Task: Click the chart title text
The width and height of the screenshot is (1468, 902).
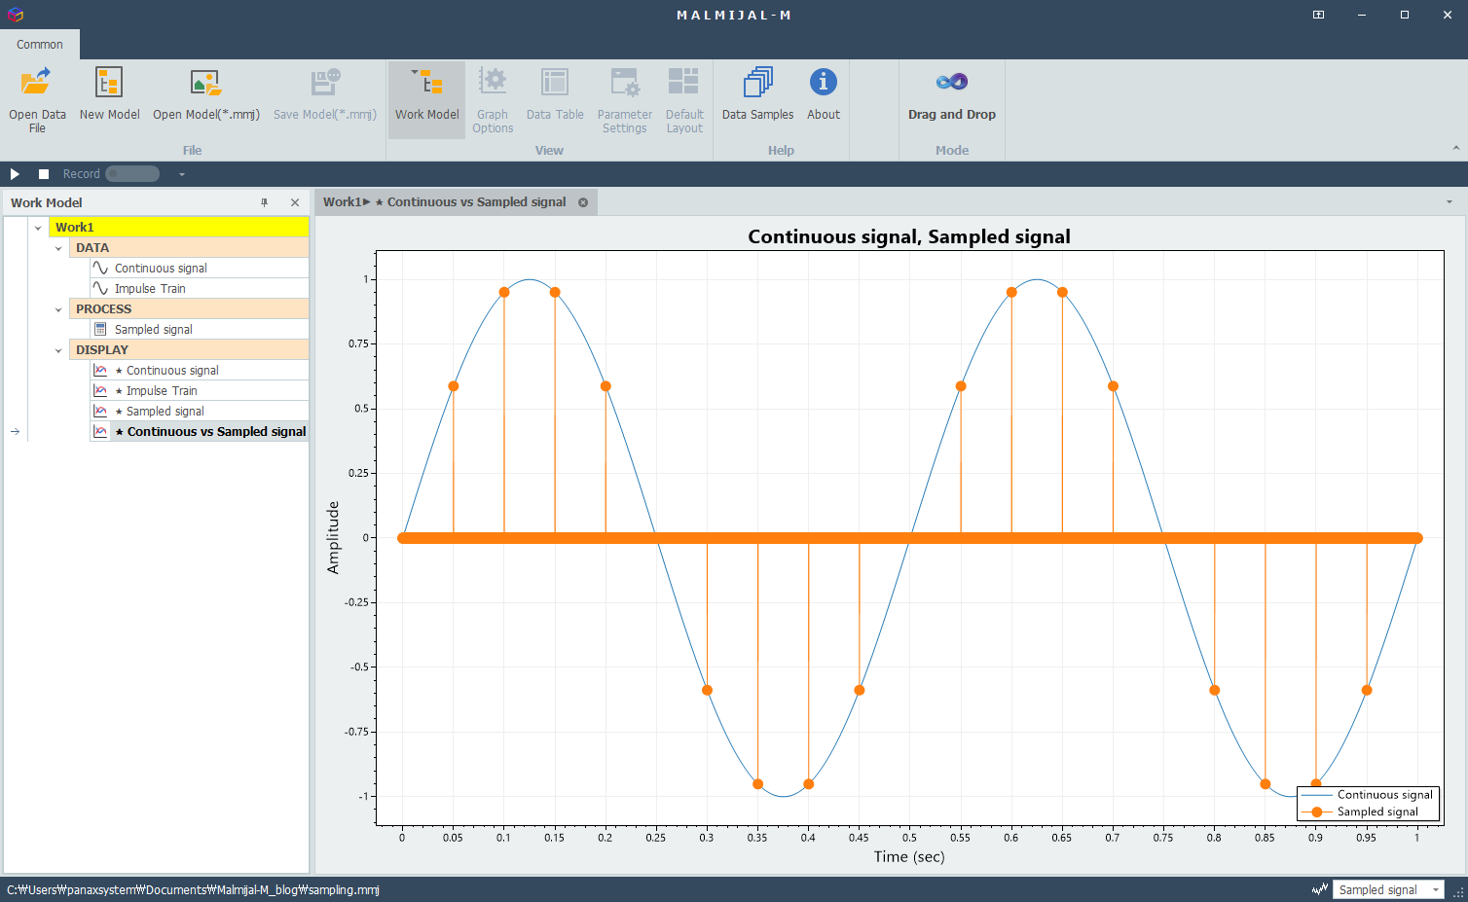Action: 909,236
